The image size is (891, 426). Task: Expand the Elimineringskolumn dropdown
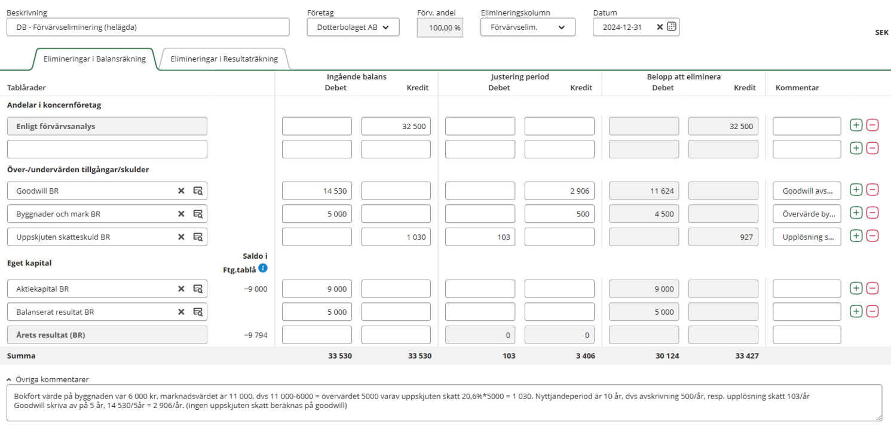click(x=527, y=27)
